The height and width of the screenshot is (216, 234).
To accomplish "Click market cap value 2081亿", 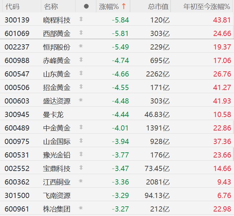I will (158, 182).
